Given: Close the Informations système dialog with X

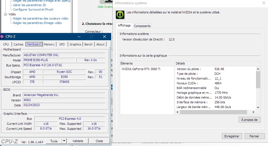Looking at the screenshot, I should coord(264,3).
